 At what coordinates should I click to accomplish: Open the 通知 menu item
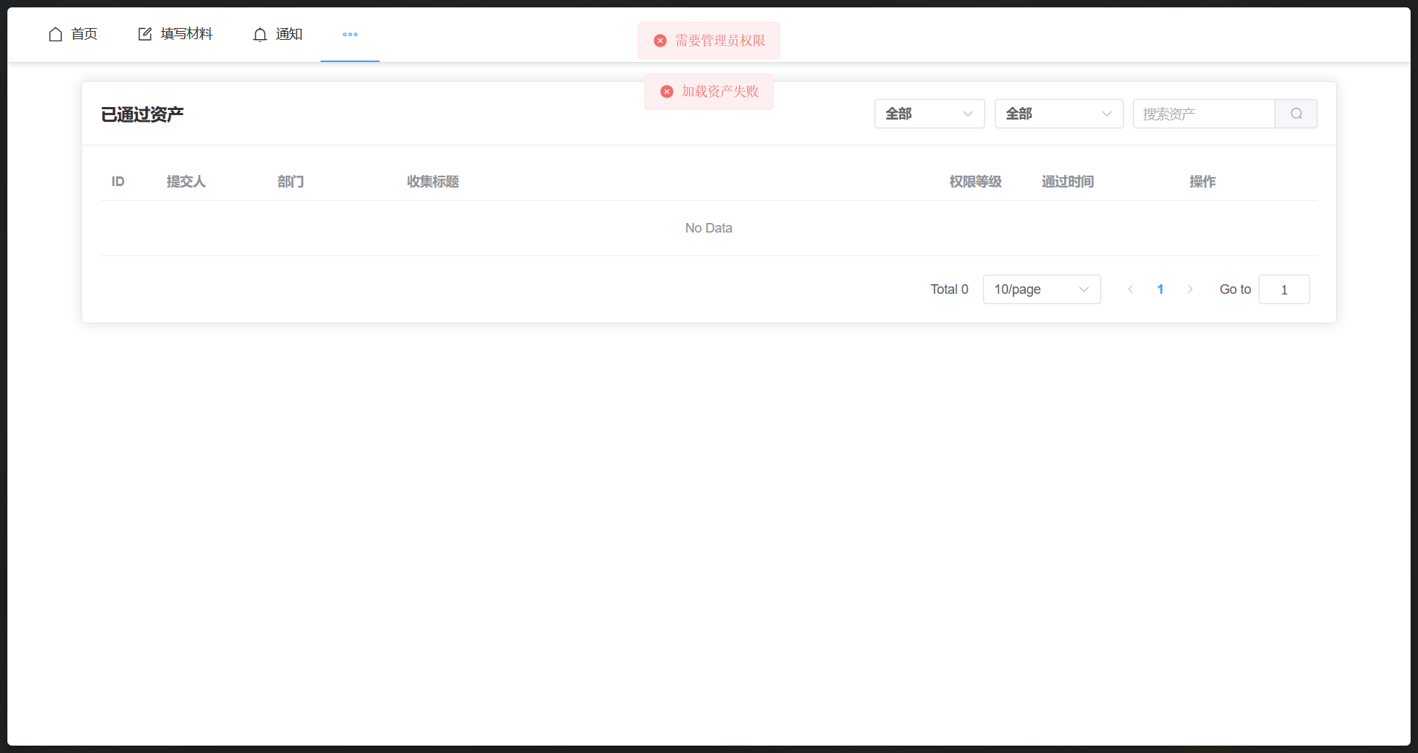tap(278, 34)
